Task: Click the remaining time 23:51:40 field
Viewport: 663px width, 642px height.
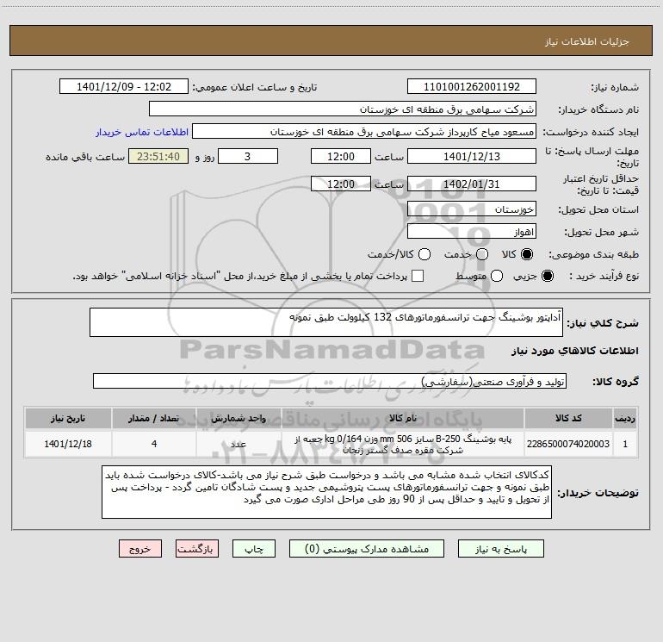Action: click(x=158, y=156)
